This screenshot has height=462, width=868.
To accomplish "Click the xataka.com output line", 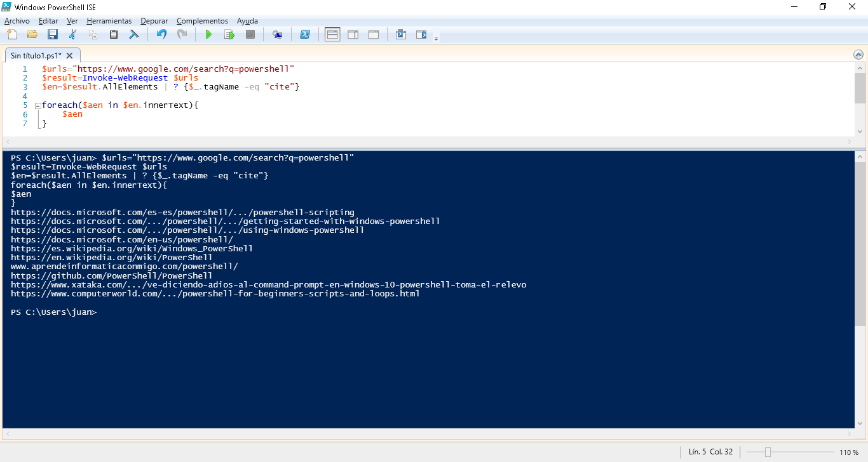I will click(x=268, y=285).
